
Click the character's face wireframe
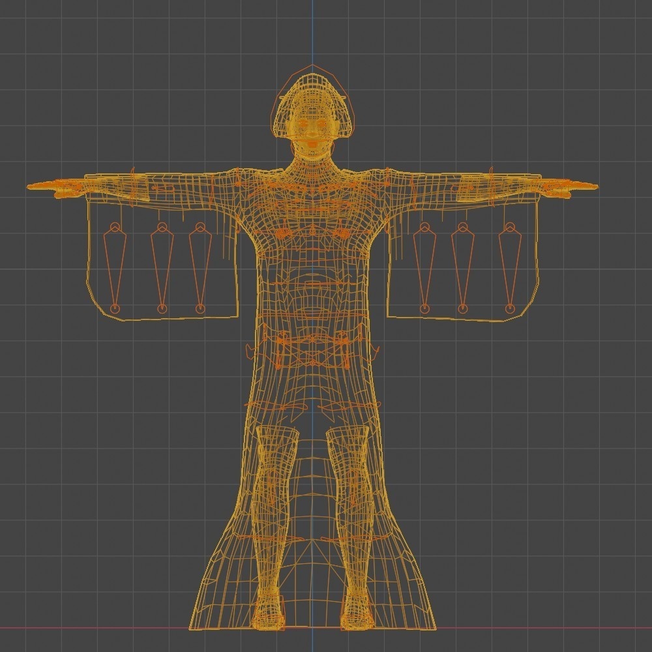coord(312,127)
